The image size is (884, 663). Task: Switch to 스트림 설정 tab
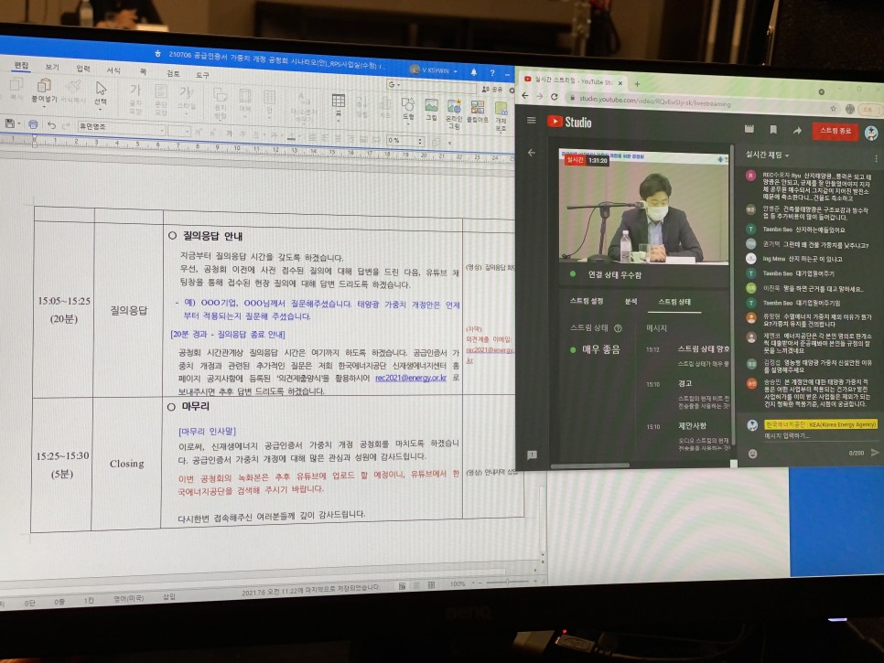coord(587,301)
